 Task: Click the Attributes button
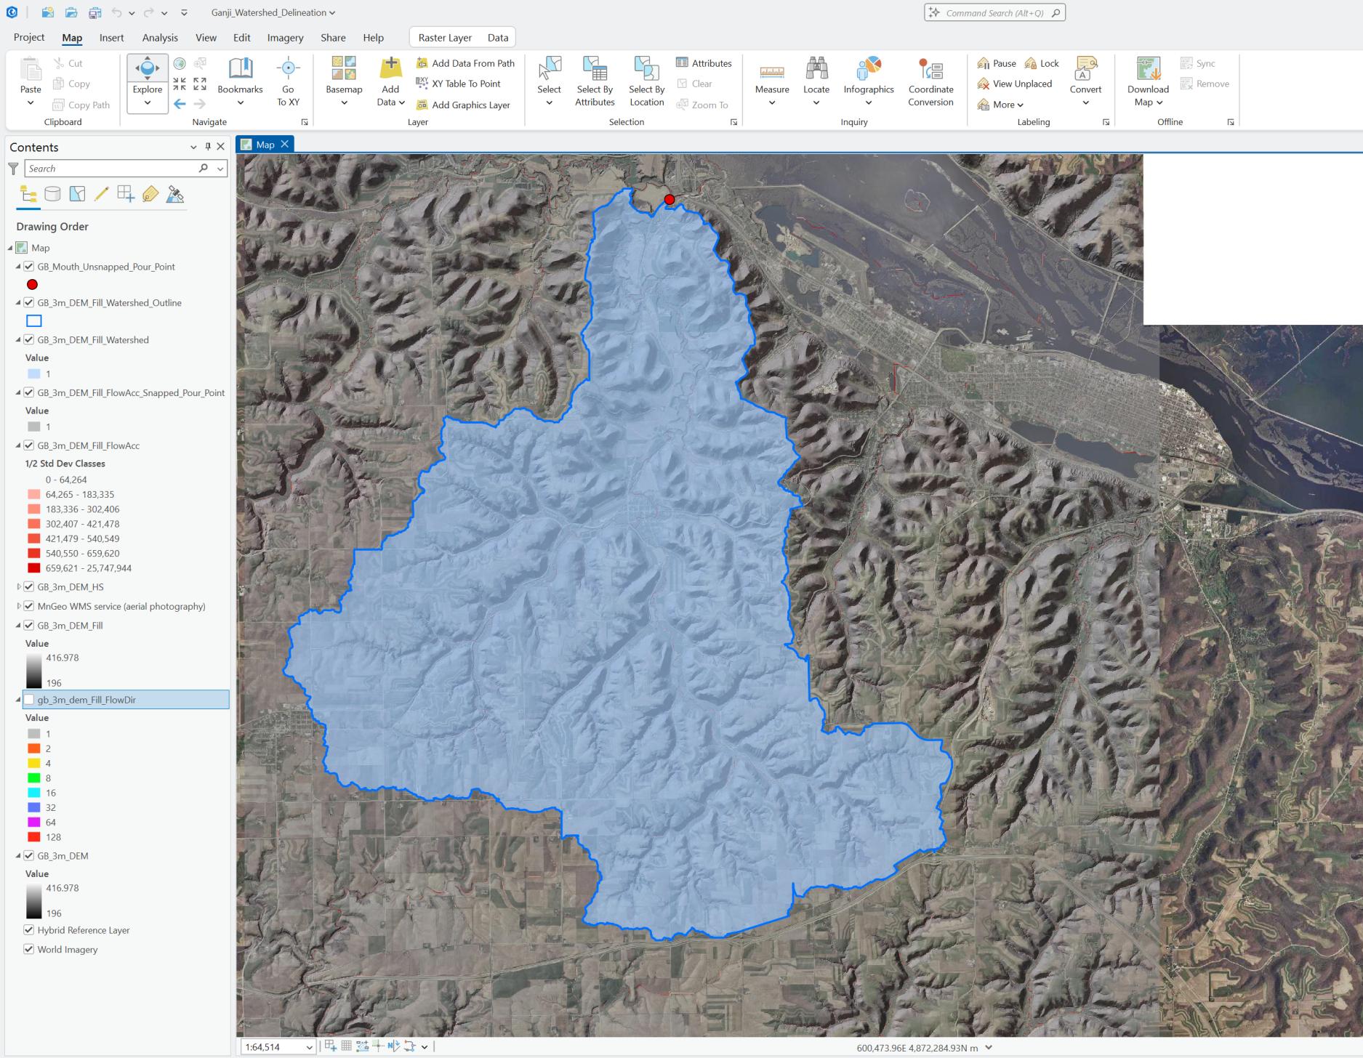pos(704,63)
